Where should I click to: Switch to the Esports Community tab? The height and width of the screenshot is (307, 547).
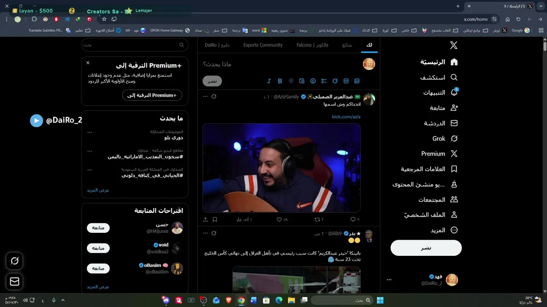[x=263, y=45]
